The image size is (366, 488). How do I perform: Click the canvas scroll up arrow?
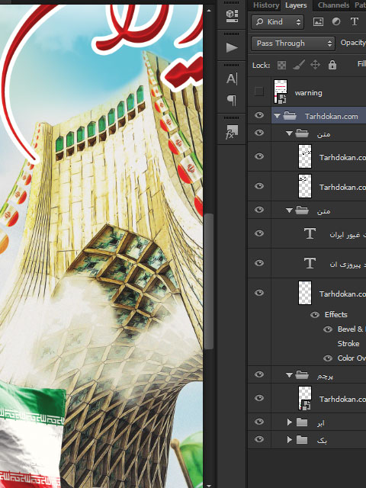[208, 10]
